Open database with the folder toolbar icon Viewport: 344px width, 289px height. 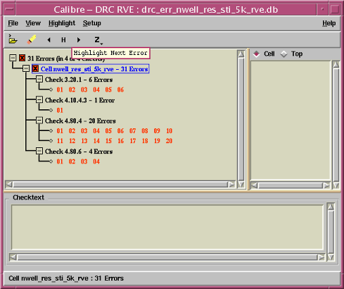coord(13,39)
